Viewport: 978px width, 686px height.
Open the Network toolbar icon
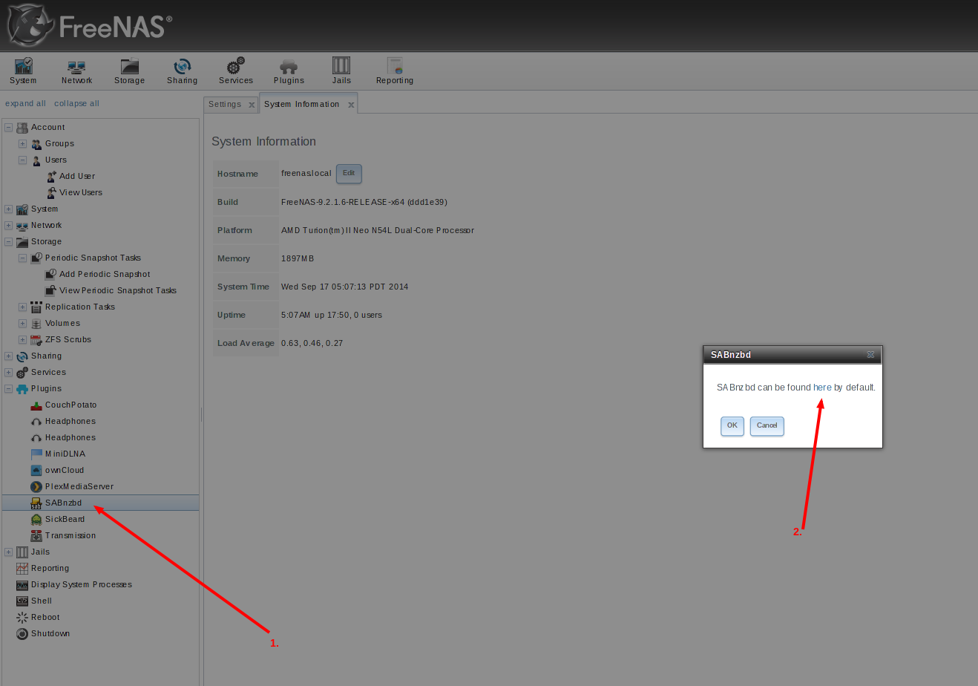(76, 71)
